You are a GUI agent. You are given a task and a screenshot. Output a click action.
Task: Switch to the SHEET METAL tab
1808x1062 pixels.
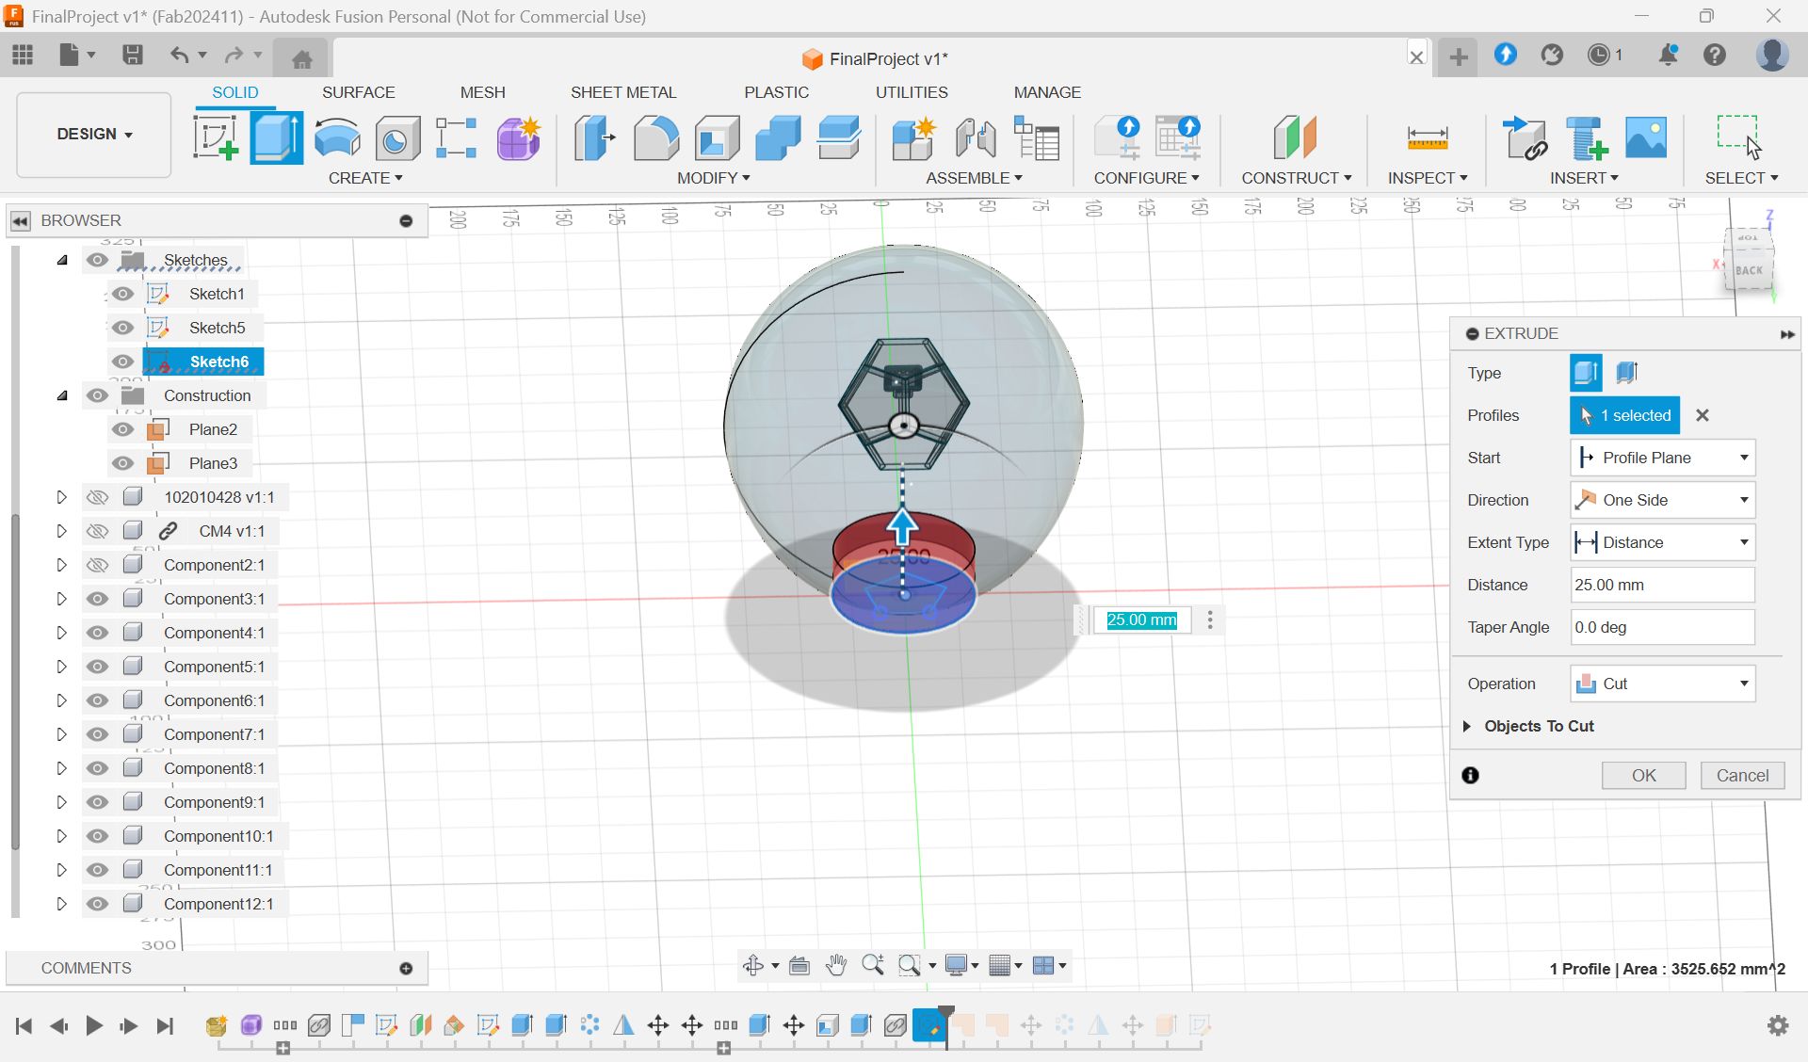pyautogui.click(x=622, y=92)
